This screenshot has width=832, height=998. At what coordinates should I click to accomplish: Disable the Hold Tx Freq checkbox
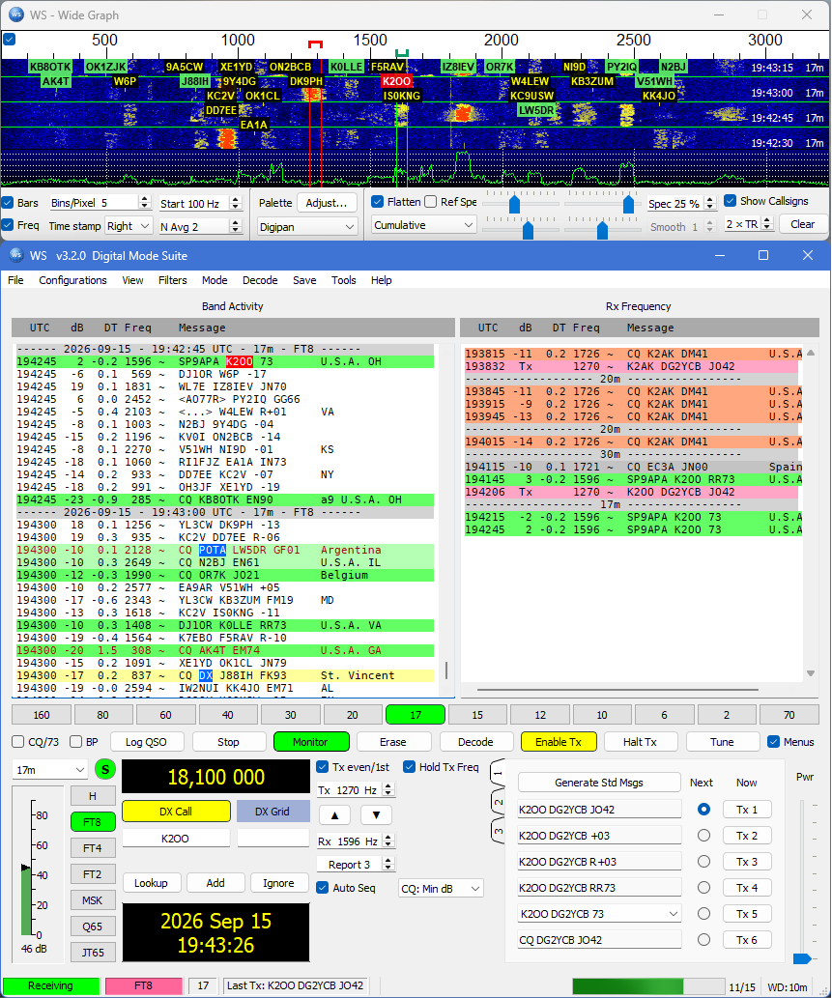(410, 767)
